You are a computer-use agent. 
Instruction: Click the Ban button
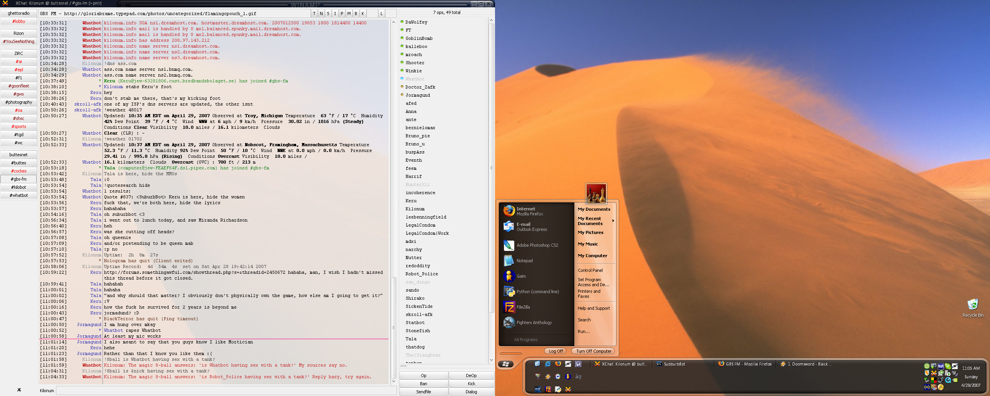pos(423,384)
